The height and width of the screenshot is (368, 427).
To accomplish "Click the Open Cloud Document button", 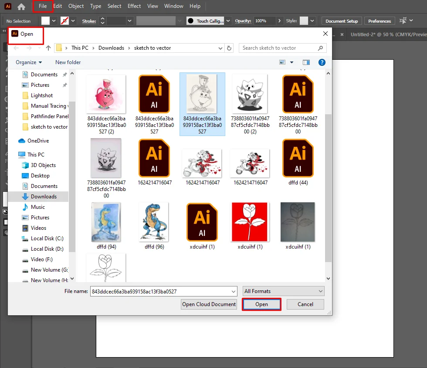I will [x=209, y=304].
